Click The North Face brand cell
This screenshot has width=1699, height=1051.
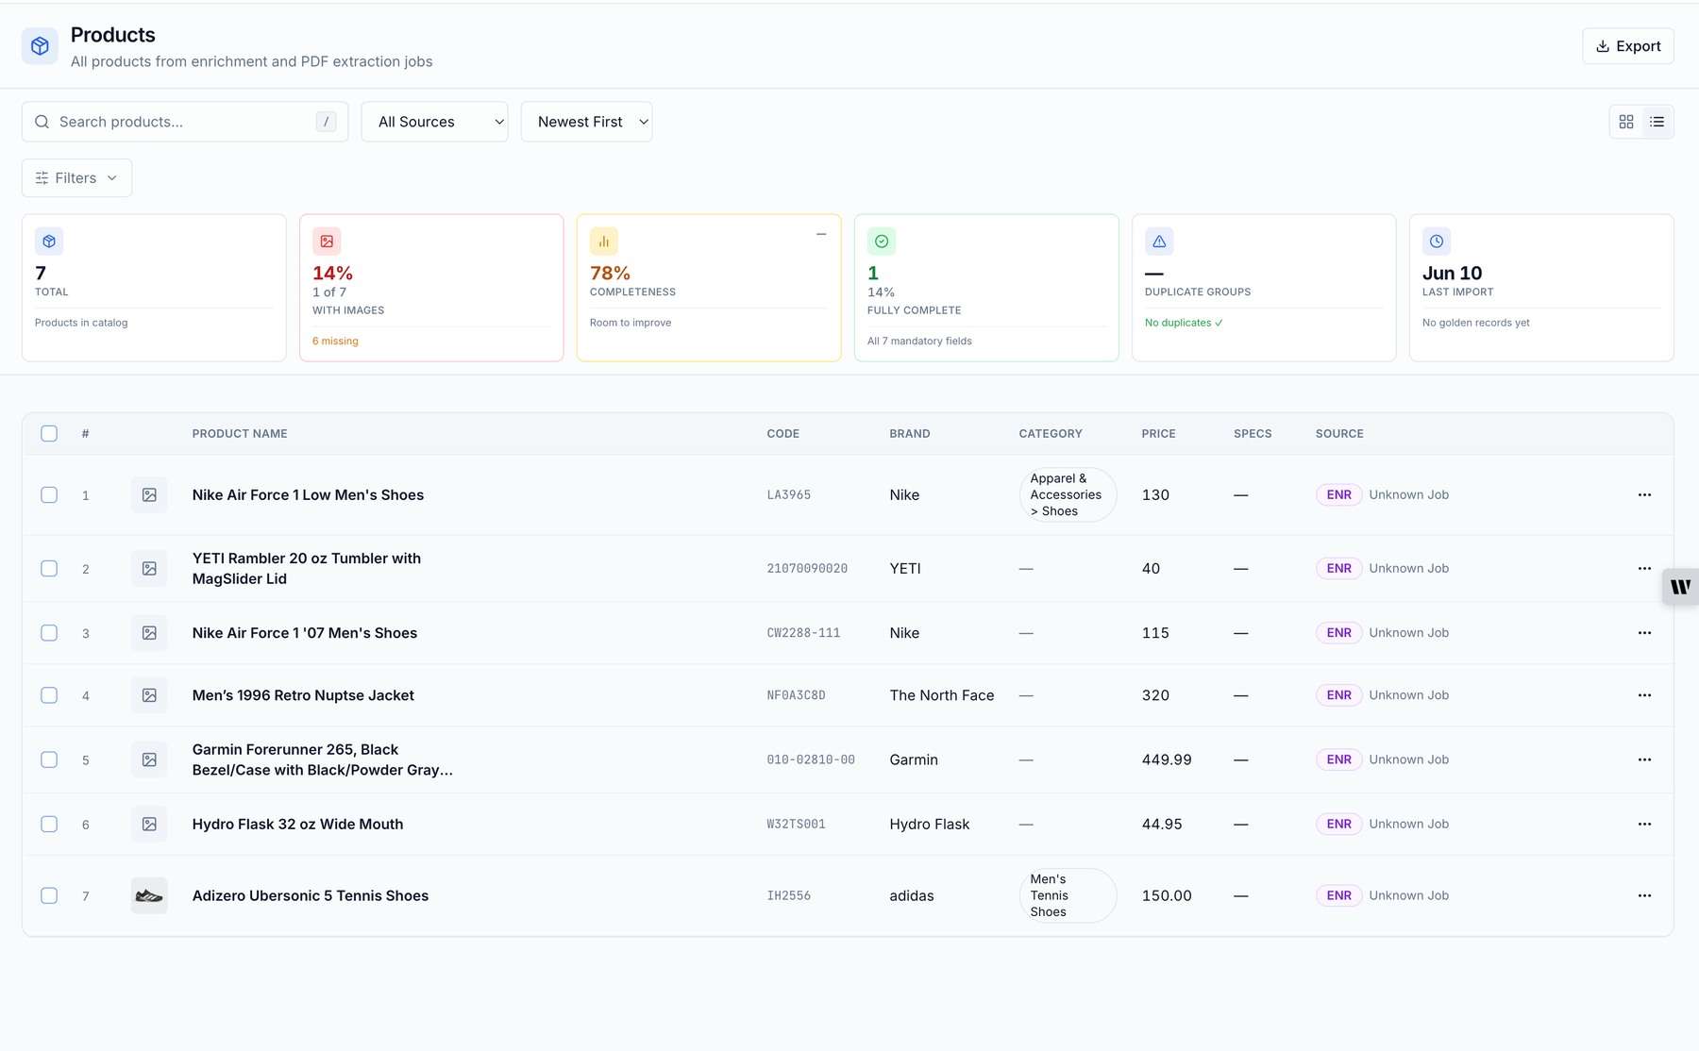click(x=942, y=695)
